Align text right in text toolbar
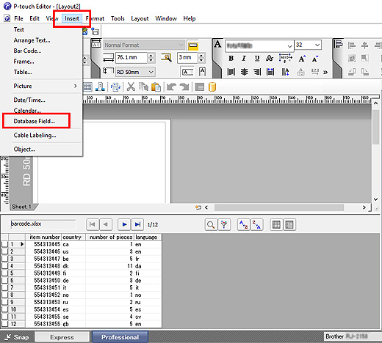Viewport: 382px width, 343px height. pyautogui.click(x=257, y=72)
